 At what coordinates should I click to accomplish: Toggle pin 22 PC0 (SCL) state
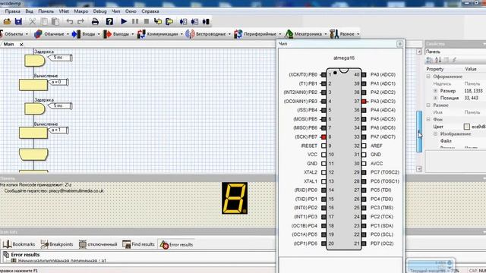pyautogui.click(x=364, y=234)
